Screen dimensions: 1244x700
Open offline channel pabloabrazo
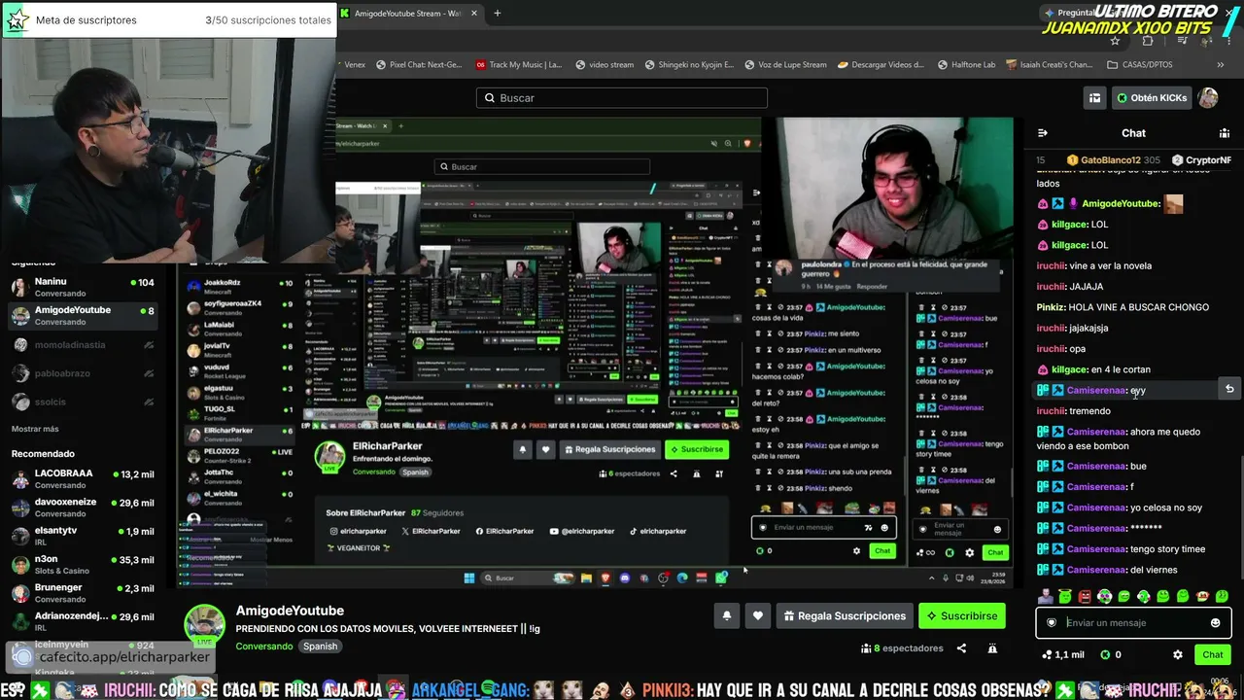point(84,372)
